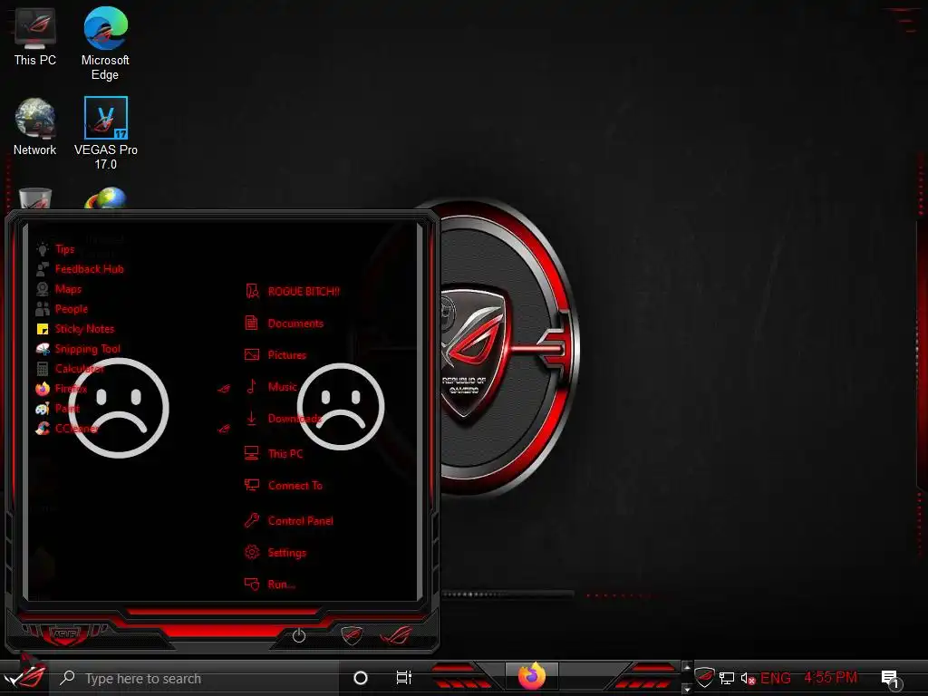Launch VEGAS Pro 17.0 shortcut

pyautogui.click(x=105, y=133)
